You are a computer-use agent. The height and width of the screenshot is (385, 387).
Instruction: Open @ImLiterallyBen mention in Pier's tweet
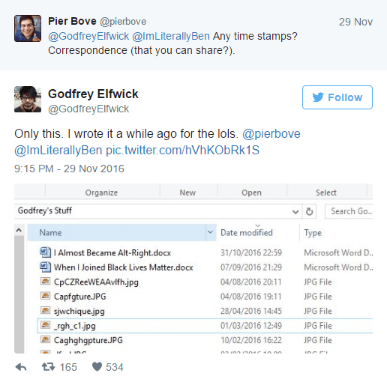[171, 36]
